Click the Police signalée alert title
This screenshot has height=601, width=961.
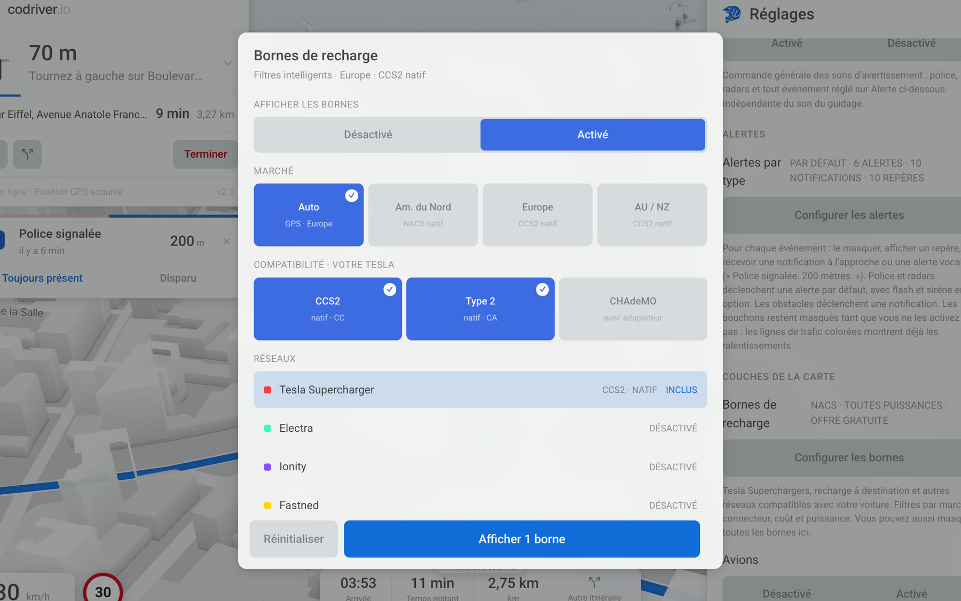tap(60, 234)
